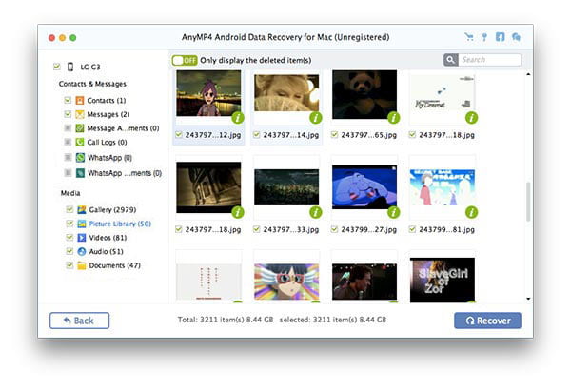The width and height of the screenshot is (571, 389).
Task: Click the WhatsApp Attachments icon
Action: click(x=80, y=173)
